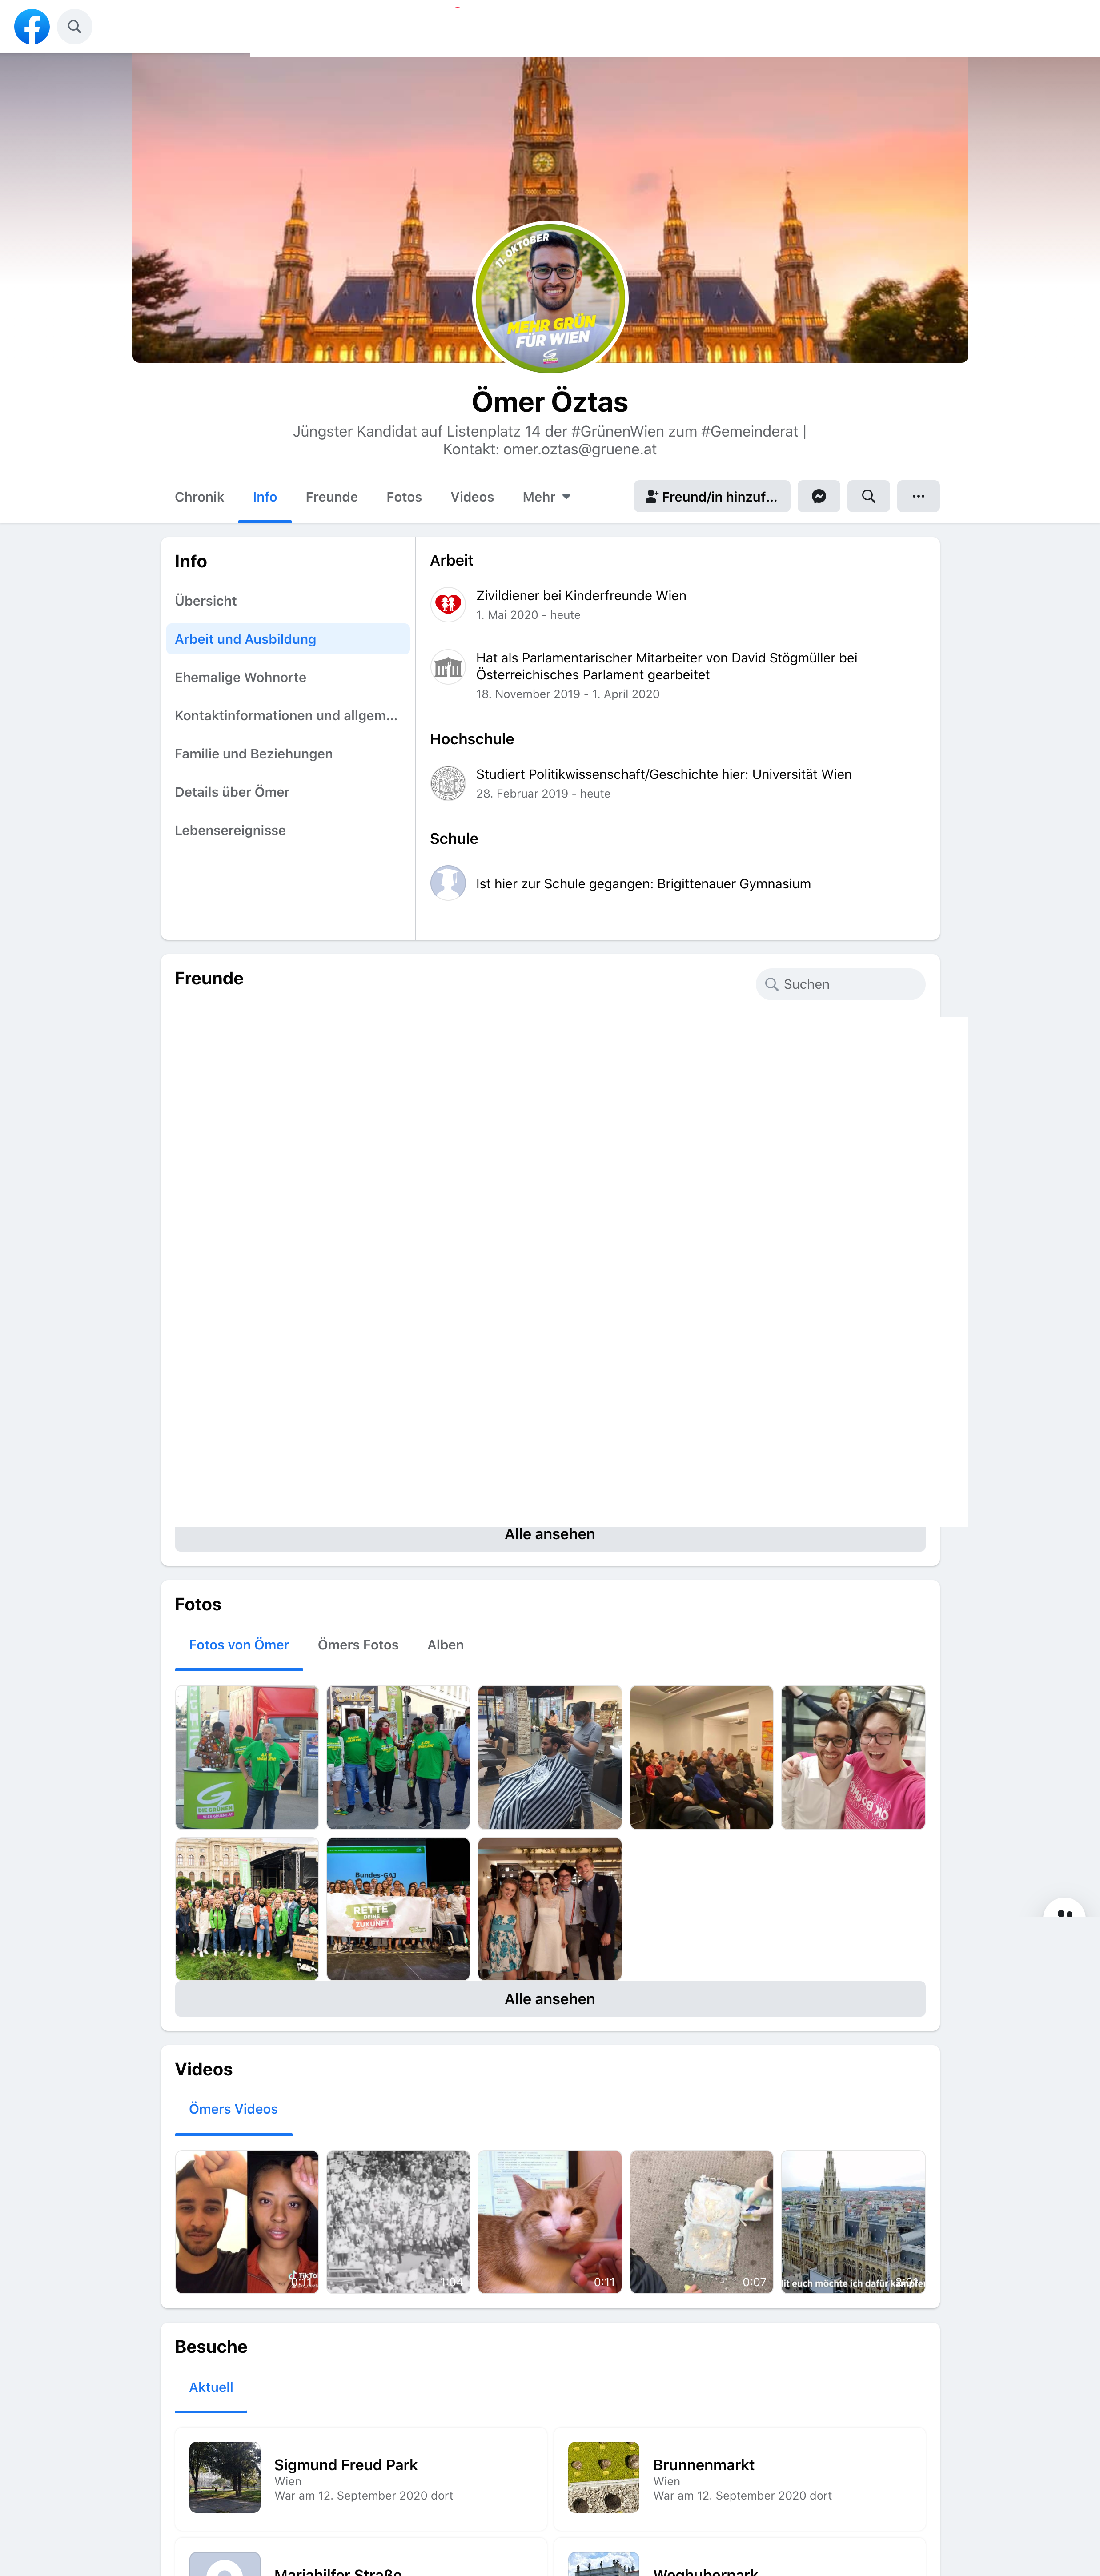Play the 0:07 video
1100x2576 pixels.
(x=701, y=2222)
